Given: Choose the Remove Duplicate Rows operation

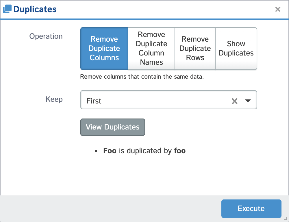Looking at the screenshot, I should click(x=195, y=49).
